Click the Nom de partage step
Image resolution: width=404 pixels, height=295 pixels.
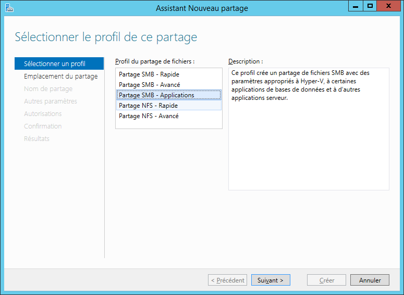pos(48,89)
